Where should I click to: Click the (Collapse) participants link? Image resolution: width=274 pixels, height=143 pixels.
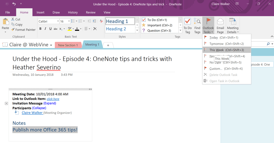click(39, 108)
